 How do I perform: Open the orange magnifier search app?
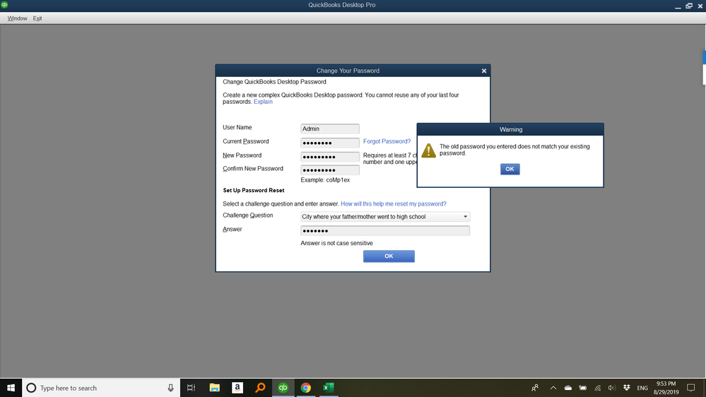tap(260, 388)
